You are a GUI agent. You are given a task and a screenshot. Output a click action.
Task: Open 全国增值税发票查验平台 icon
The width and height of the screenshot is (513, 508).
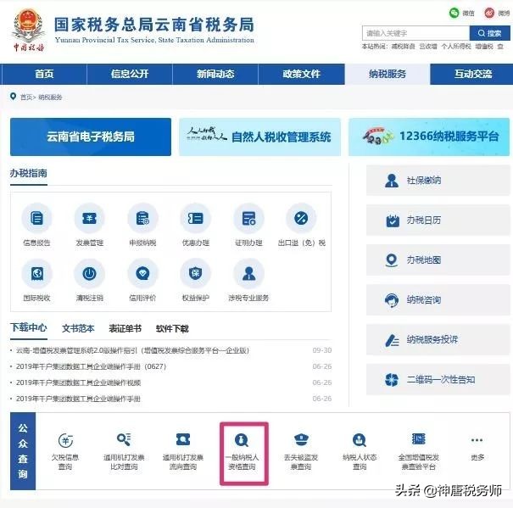(418, 439)
